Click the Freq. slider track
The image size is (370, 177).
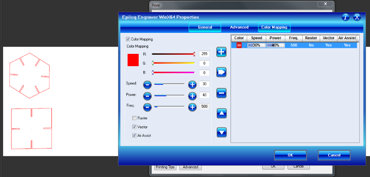(x=170, y=107)
